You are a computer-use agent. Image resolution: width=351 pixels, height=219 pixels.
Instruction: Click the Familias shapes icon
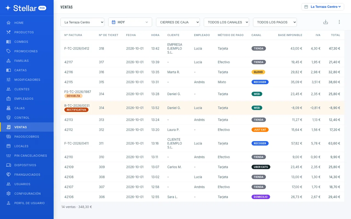[x=9, y=61]
